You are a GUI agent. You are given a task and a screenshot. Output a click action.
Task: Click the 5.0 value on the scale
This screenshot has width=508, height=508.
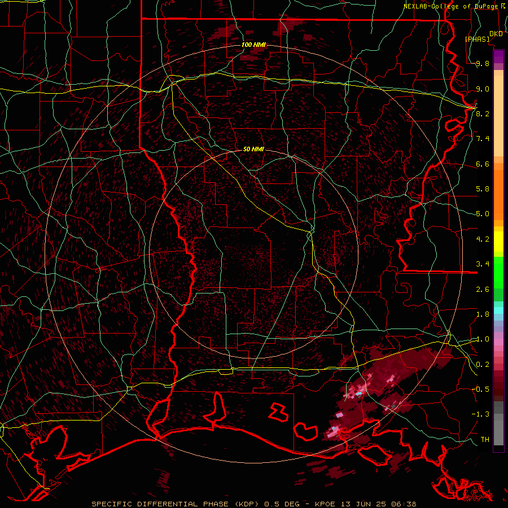[x=483, y=214]
